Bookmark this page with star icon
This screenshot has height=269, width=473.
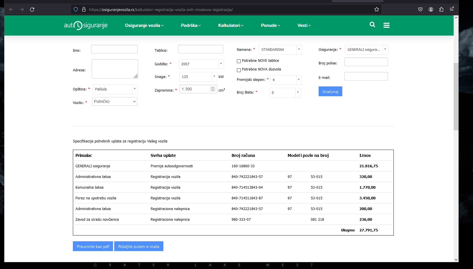click(377, 10)
